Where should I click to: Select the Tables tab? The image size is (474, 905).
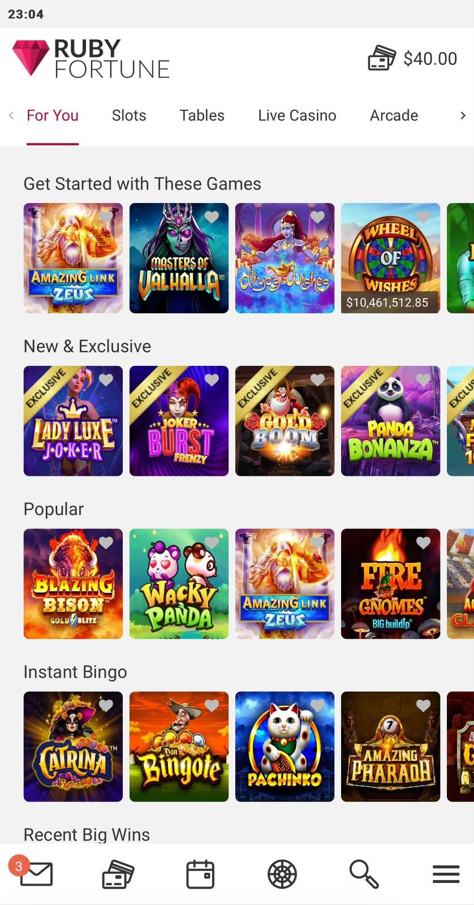[202, 115]
